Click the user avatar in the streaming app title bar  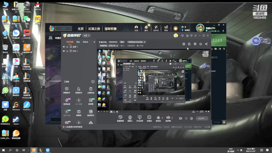click(x=176, y=36)
